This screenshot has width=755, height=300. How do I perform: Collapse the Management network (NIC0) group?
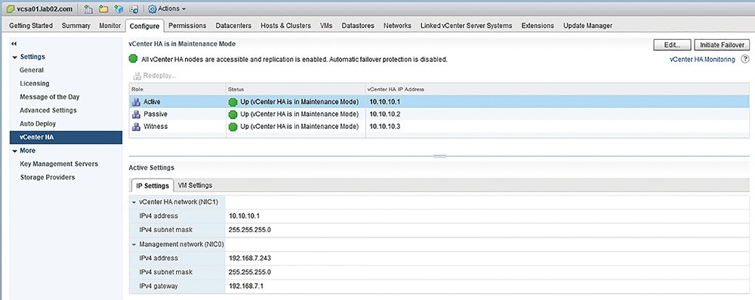[x=134, y=244]
